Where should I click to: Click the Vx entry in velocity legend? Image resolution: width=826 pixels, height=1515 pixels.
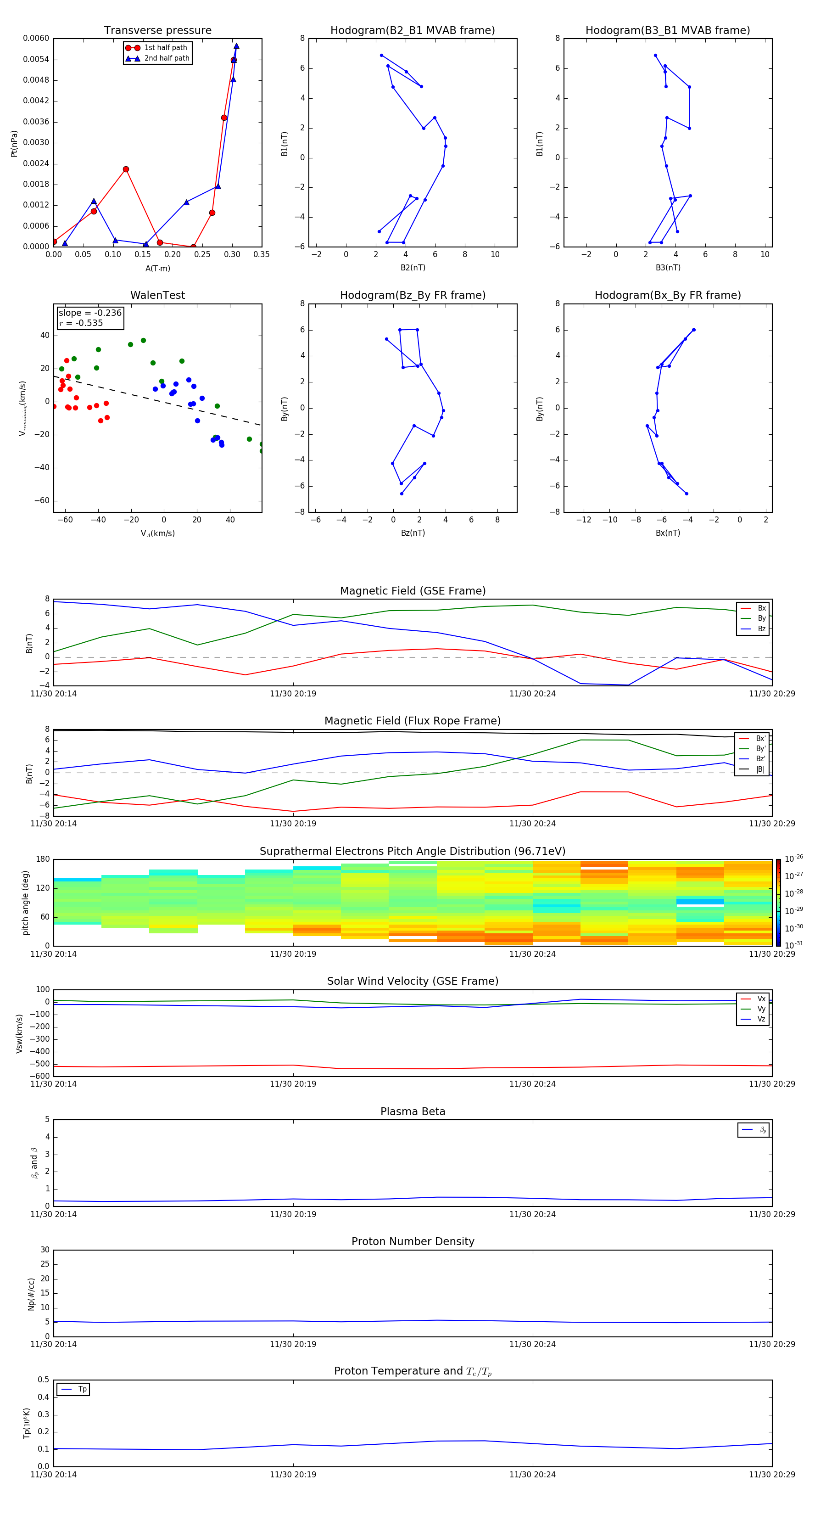(753, 999)
